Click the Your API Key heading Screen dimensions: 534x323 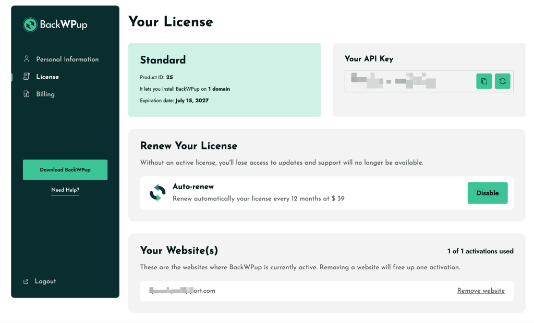[369, 59]
